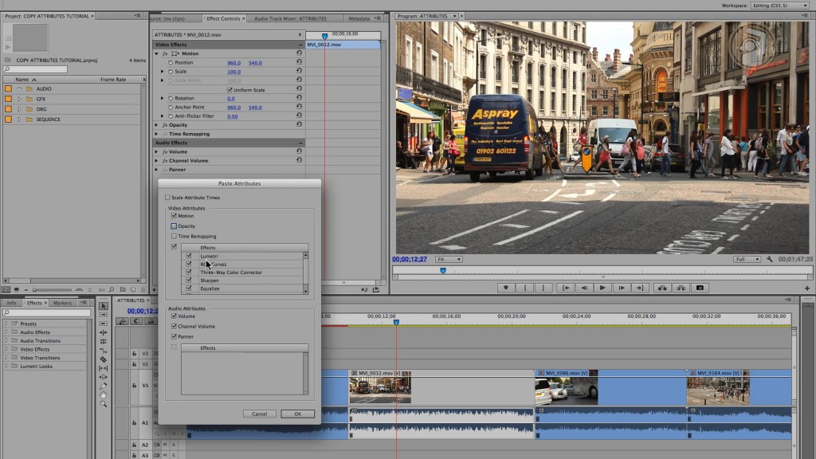Image resolution: width=816 pixels, height=459 pixels.
Task: Expand the Video Transitions folder
Action: [x=7, y=358]
